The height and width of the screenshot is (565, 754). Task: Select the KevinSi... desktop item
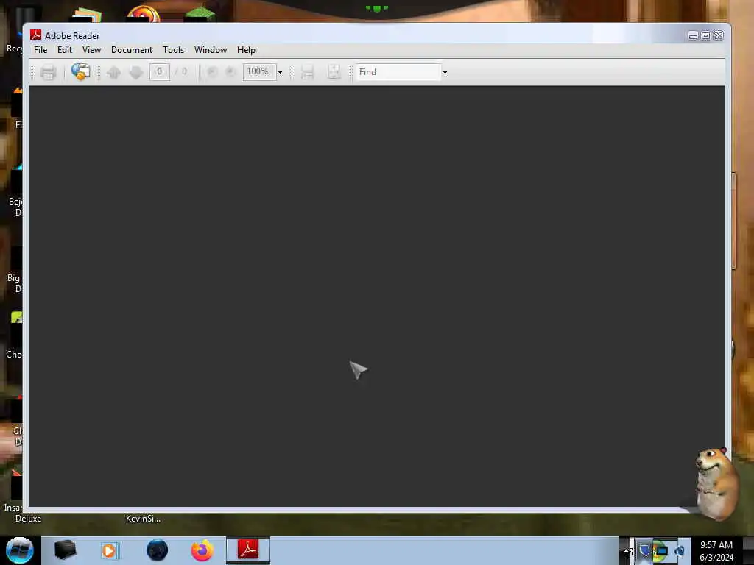(x=143, y=519)
